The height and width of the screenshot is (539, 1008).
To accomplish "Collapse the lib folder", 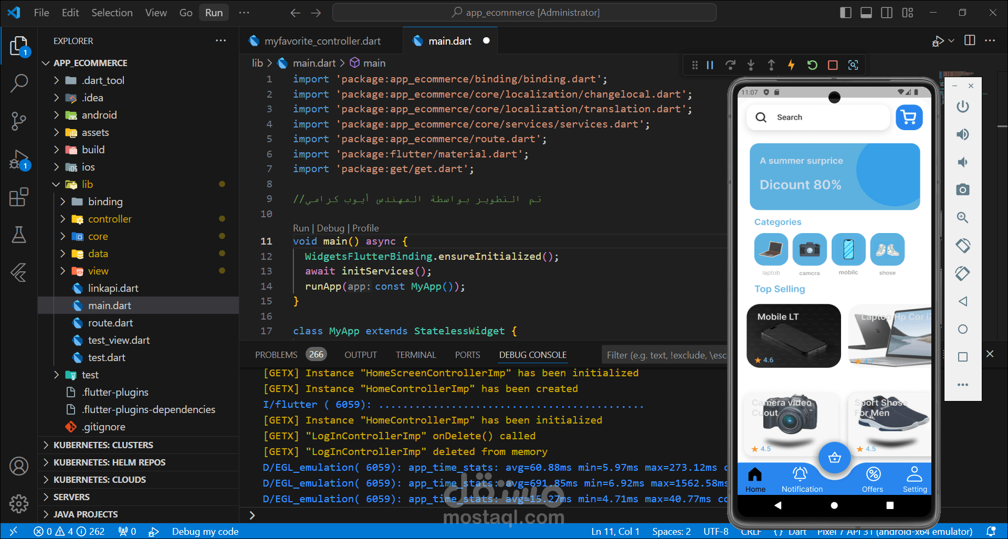I will (87, 184).
